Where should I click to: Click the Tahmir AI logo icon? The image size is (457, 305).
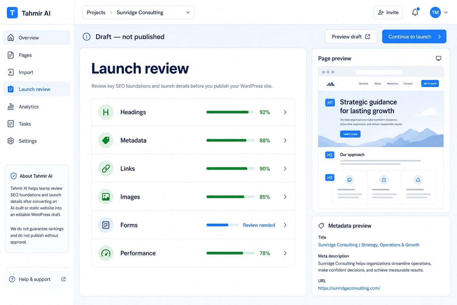click(12, 13)
